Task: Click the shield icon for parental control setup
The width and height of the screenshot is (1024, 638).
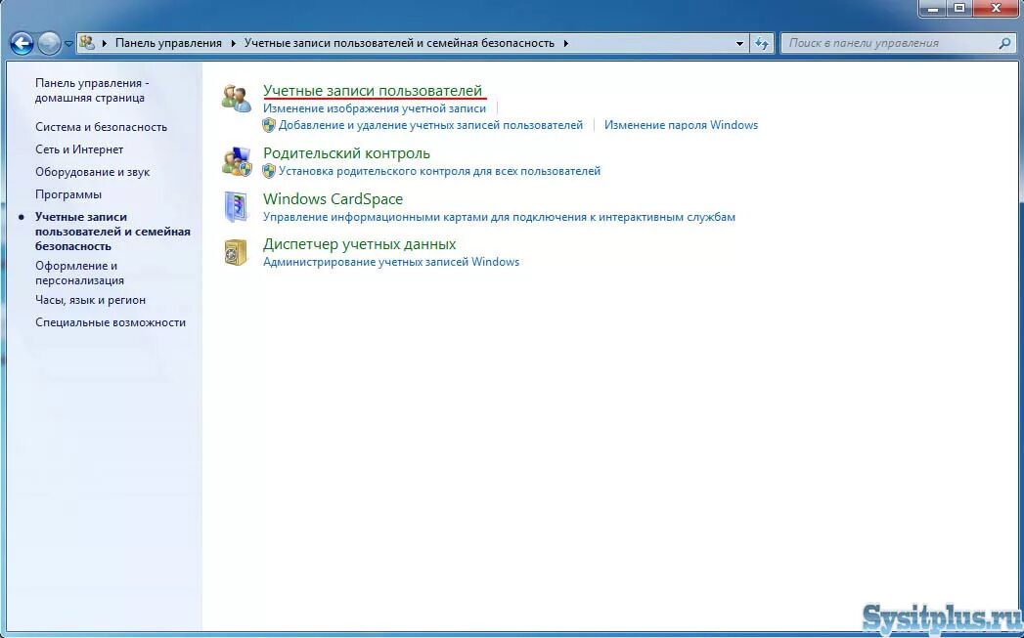Action: [269, 171]
